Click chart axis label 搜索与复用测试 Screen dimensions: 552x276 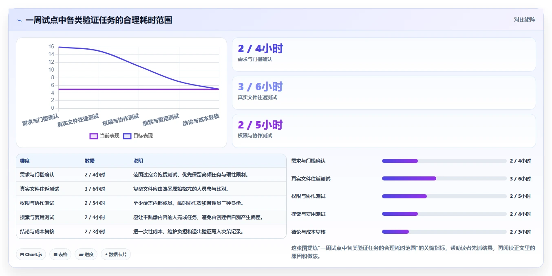click(161, 120)
